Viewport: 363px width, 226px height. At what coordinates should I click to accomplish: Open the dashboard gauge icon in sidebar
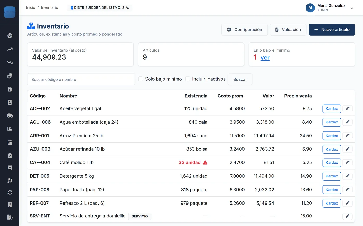pos(10,36)
